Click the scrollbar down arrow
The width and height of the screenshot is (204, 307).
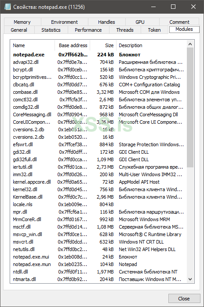(190, 279)
